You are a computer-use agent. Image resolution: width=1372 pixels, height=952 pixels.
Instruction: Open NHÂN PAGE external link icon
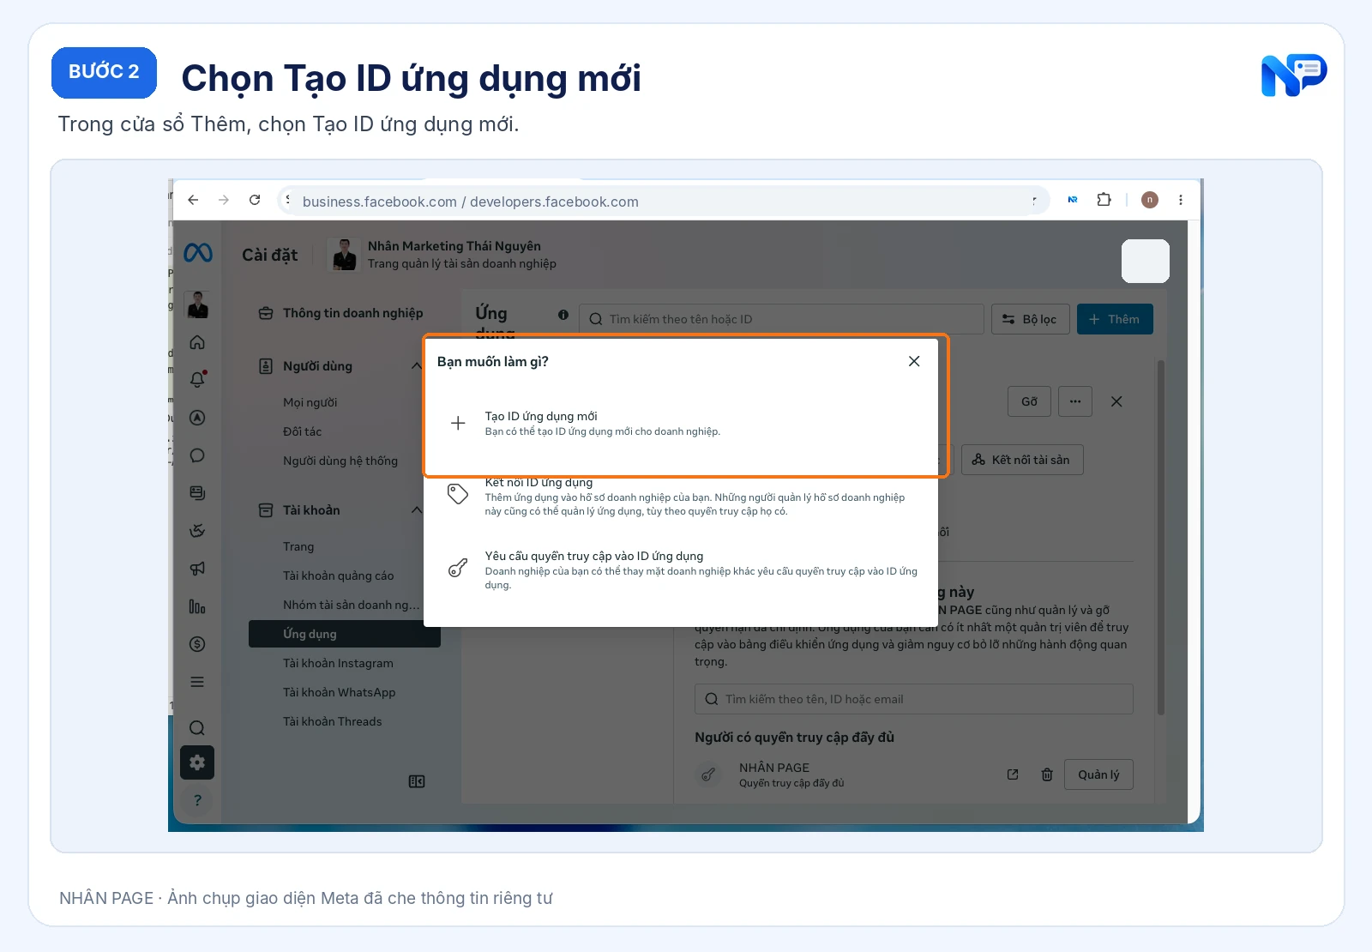tap(1013, 774)
